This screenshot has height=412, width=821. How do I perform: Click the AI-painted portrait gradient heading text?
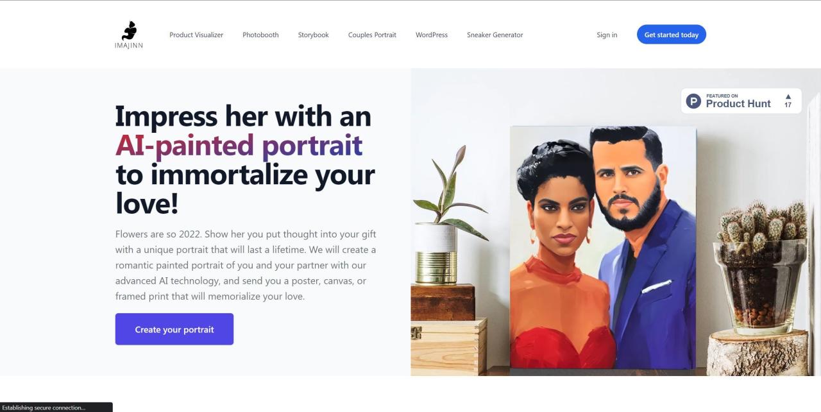(239, 145)
